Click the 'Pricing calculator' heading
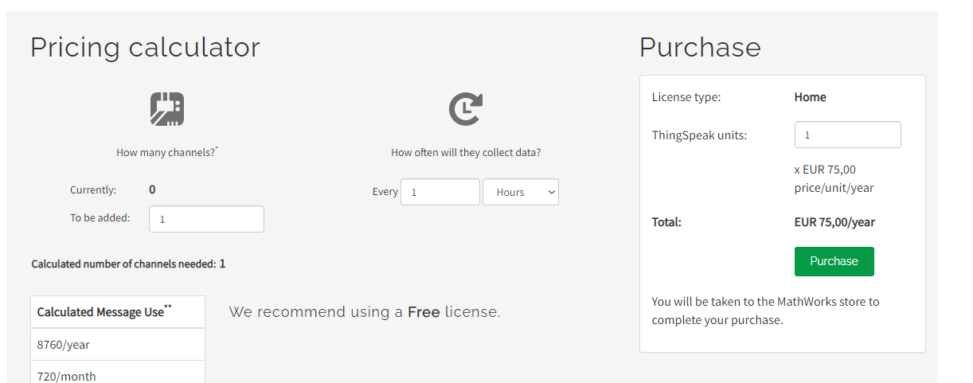The width and height of the screenshot is (973, 383). [145, 47]
